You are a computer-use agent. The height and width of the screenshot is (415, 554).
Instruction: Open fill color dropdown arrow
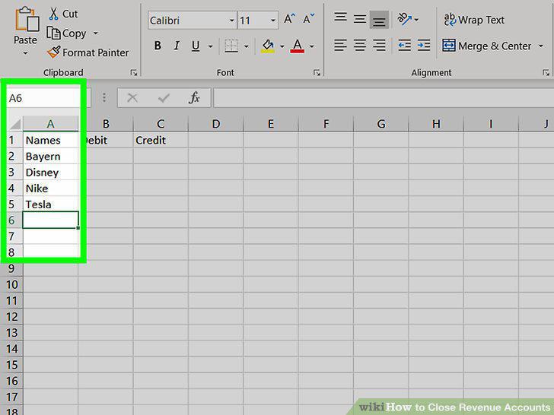pos(282,46)
